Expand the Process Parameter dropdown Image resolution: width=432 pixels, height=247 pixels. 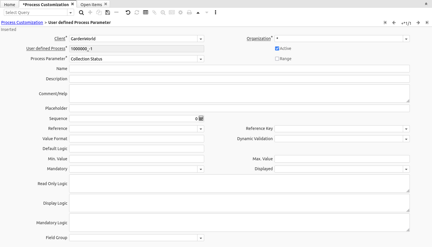coord(201,59)
